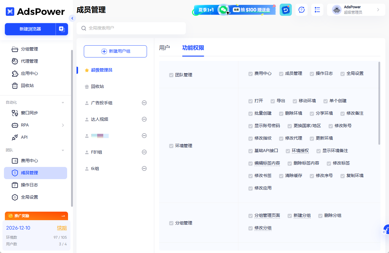
Task: Expand the AdsPower account menu chevron
Action: pyautogui.click(x=378, y=10)
